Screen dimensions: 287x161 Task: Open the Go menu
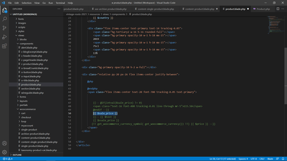(44, 3)
